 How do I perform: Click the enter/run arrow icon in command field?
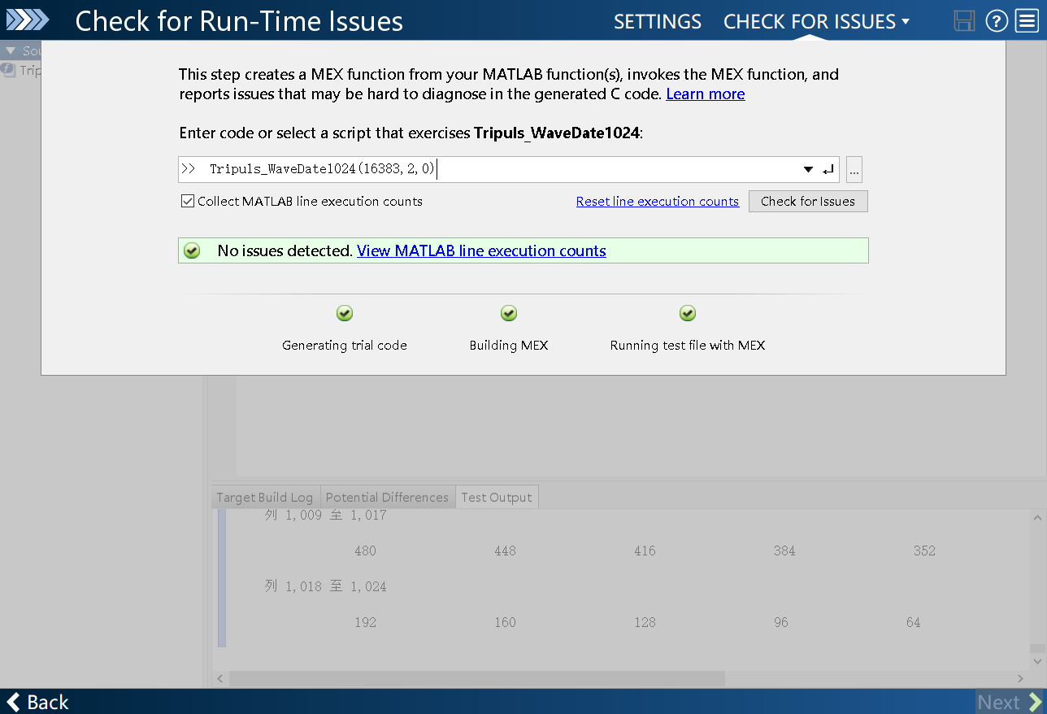click(x=828, y=170)
